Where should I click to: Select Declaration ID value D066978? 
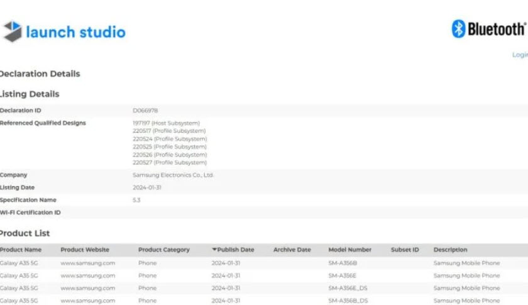tap(145, 111)
